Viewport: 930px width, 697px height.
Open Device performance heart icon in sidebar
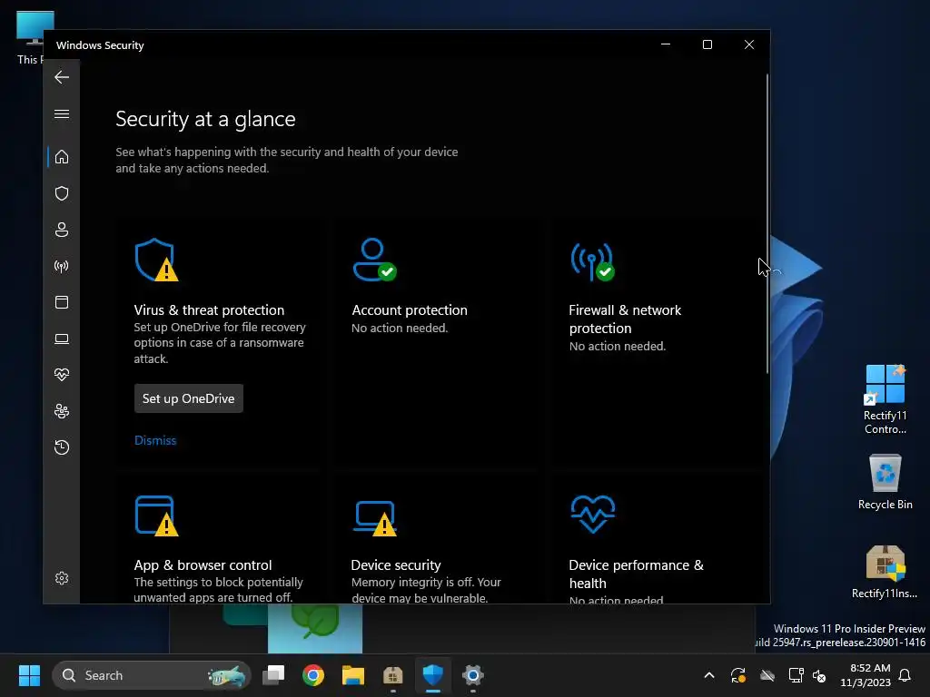click(x=62, y=375)
